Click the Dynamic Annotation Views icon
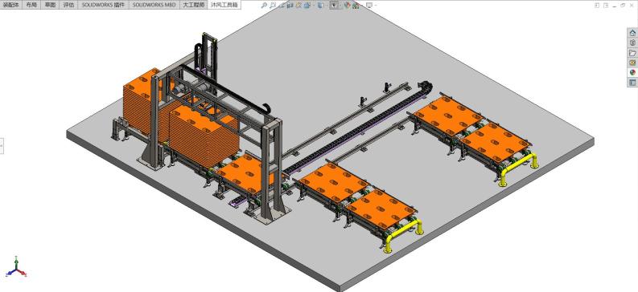Viewport: 638px width, 292px height. 298,6
